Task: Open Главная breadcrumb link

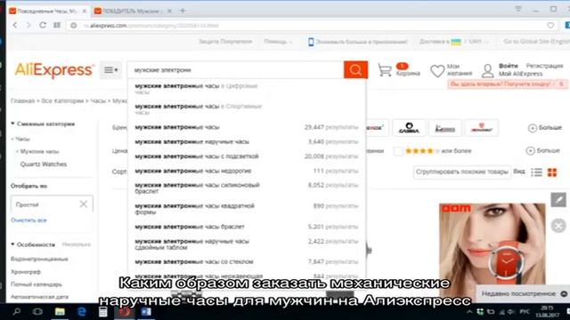Action: point(22,100)
